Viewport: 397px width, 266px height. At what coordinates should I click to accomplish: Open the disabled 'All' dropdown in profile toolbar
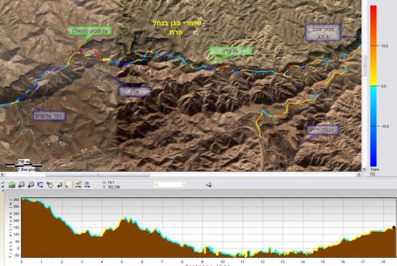169,185
